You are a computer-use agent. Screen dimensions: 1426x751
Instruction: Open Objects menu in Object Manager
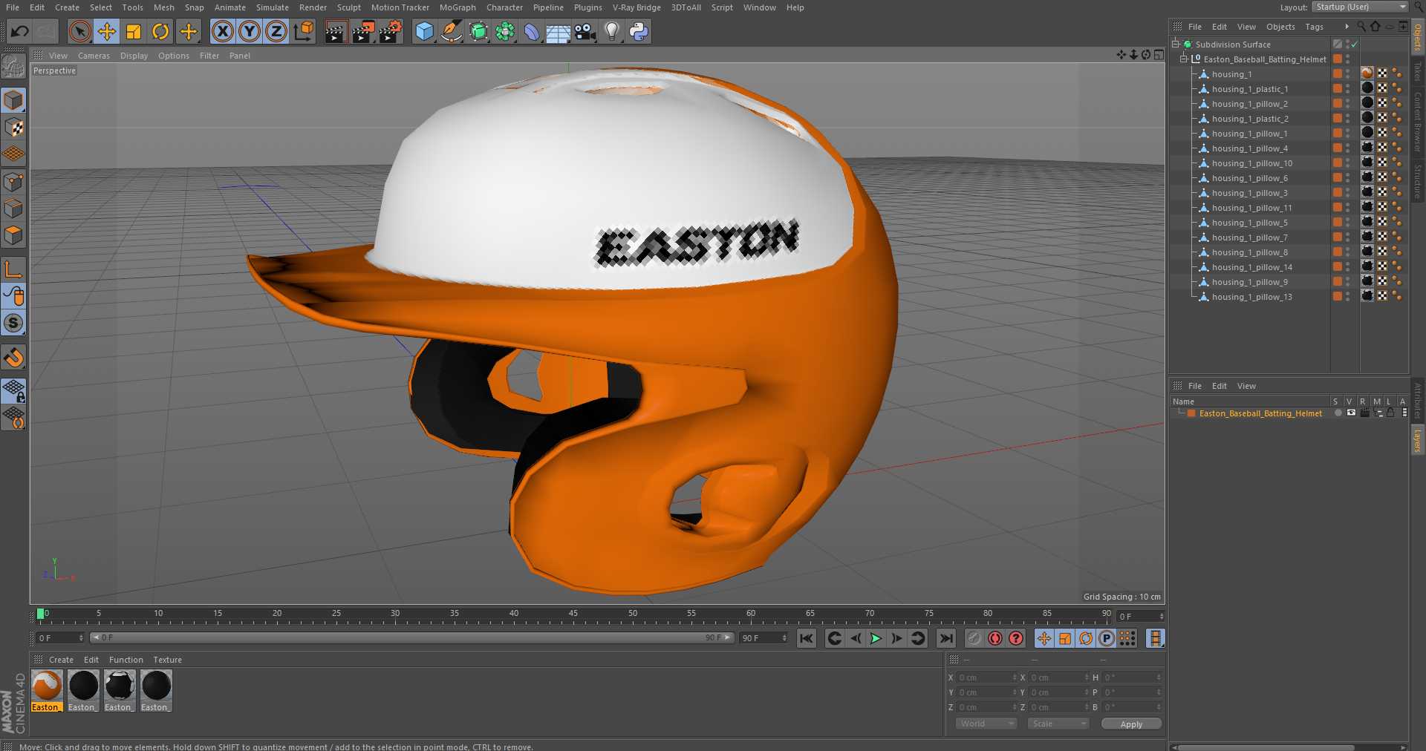1280,27
